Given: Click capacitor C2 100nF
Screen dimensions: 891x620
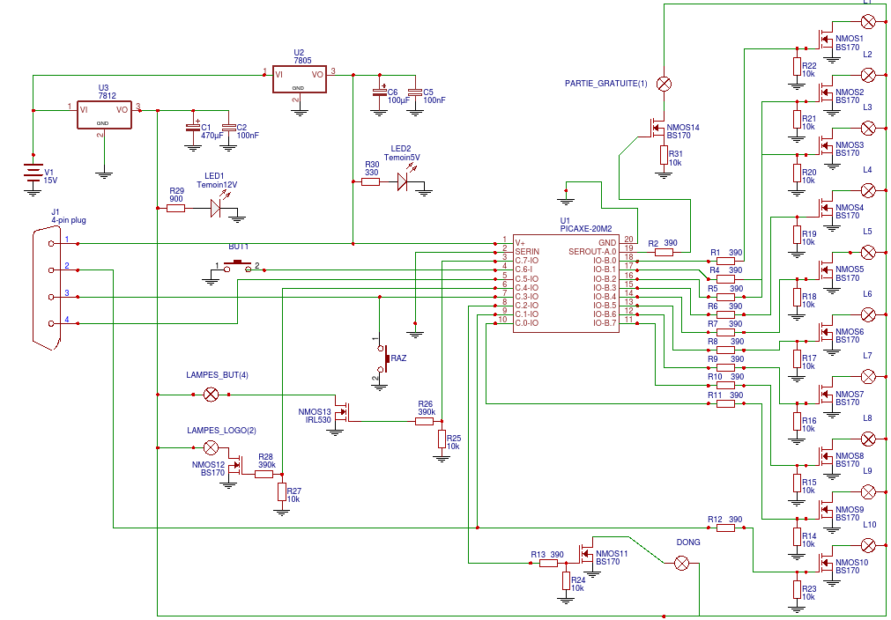Looking at the screenshot, I should (228, 129).
